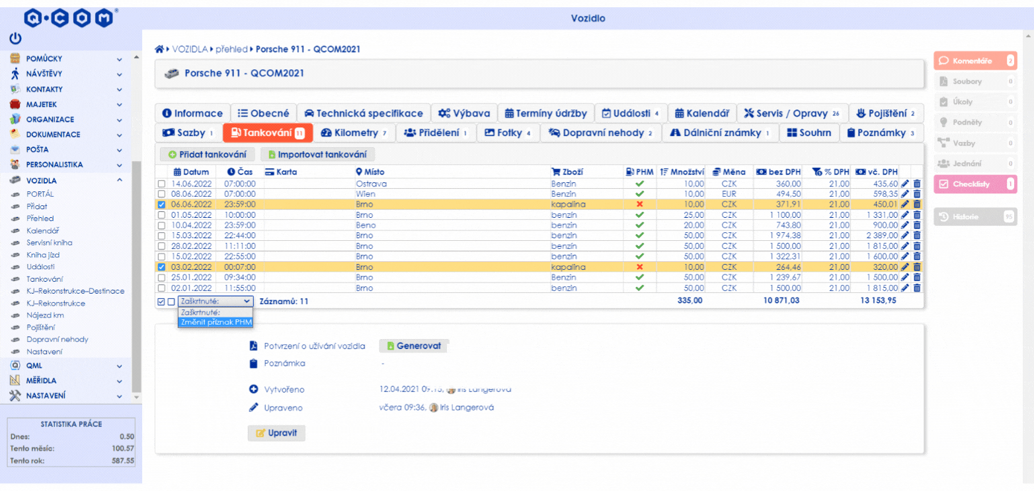
Task: Delete the 03.02.2022 kapalina record
Action: coord(916,267)
